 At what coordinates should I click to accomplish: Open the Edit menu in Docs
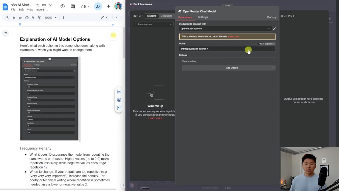click(21, 10)
